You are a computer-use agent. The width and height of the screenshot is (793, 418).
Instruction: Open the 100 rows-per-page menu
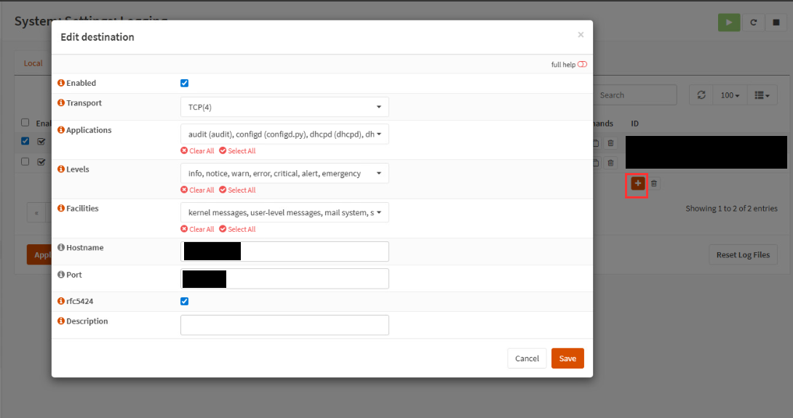(x=730, y=95)
